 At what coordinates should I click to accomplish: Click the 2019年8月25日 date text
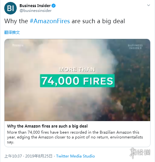coord(39,156)
